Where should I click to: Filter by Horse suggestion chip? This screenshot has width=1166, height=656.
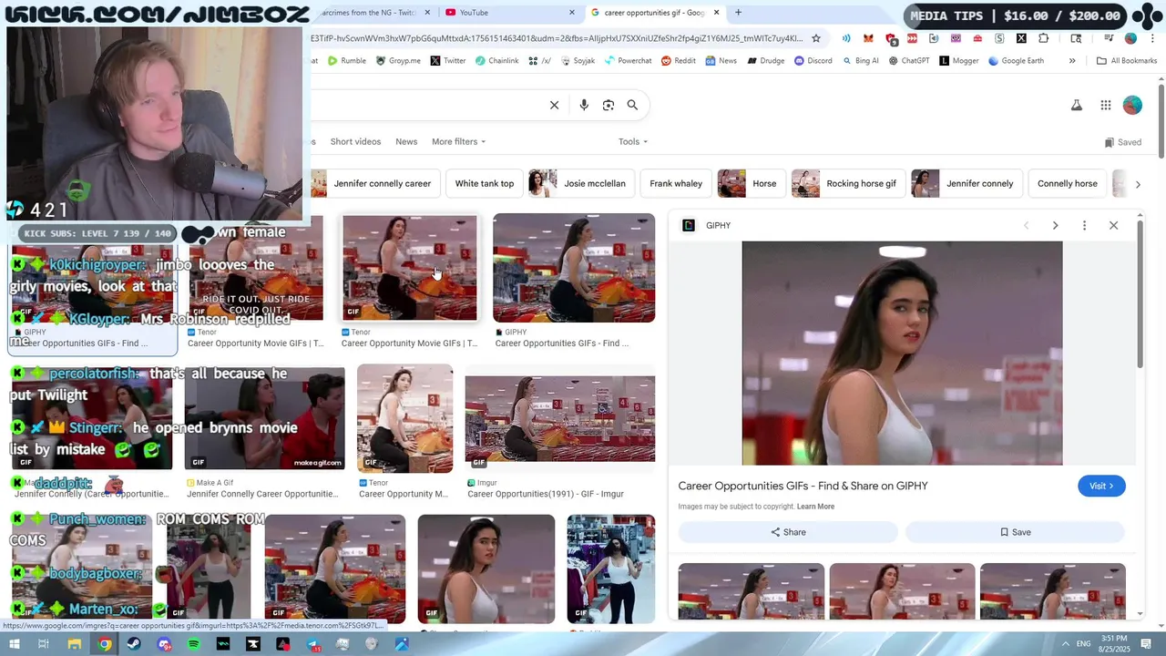(751, 183)
